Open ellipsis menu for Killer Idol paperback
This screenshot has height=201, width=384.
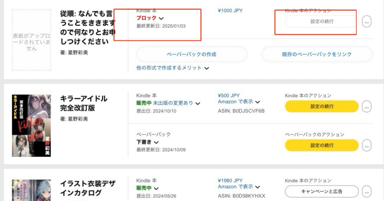tap(367, 145)
